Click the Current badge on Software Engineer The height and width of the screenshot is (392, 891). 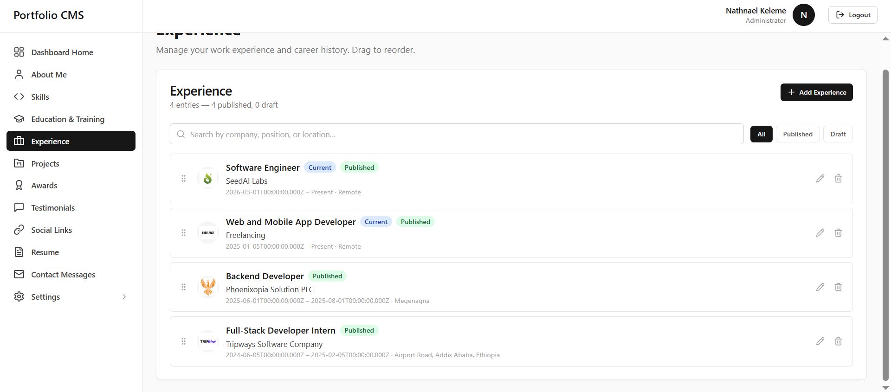click(320, 167)
